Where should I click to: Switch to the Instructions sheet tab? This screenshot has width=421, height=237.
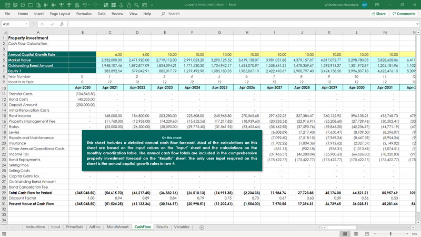pyautogui.click(x=35, y=227)
